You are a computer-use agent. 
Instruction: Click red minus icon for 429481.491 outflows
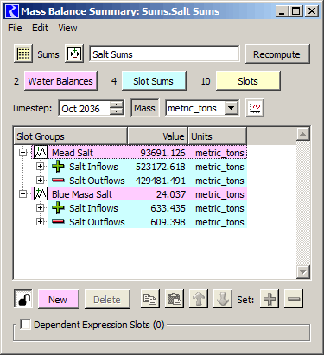[x=58, y=181]
